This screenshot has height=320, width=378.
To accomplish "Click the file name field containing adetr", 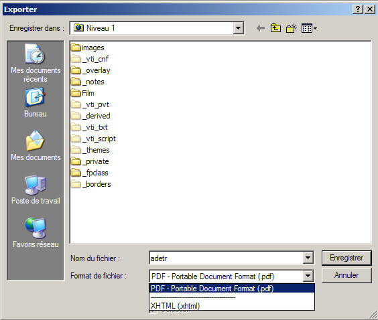I will pyautogui.click(x=226, y=258).
